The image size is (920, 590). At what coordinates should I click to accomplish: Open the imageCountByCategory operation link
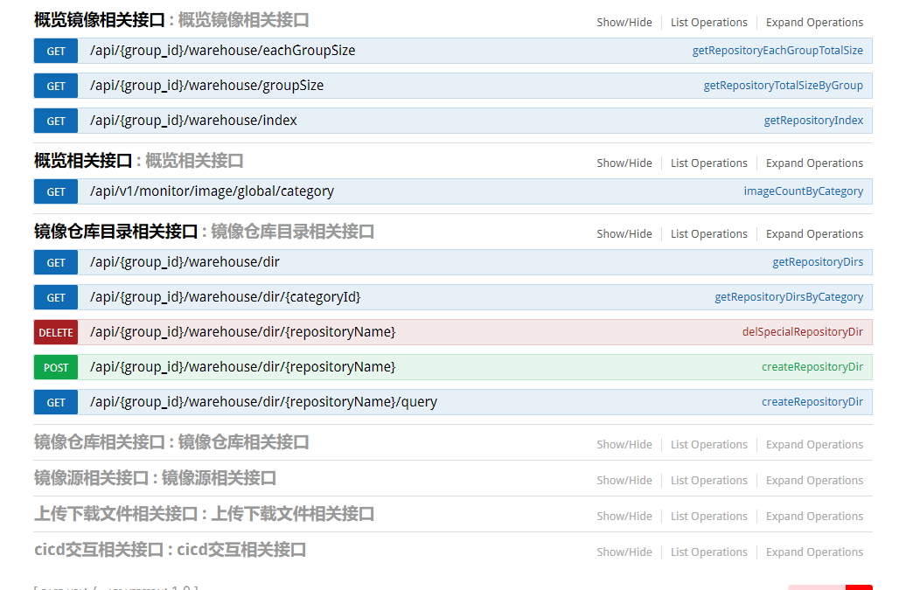point(804,191)
